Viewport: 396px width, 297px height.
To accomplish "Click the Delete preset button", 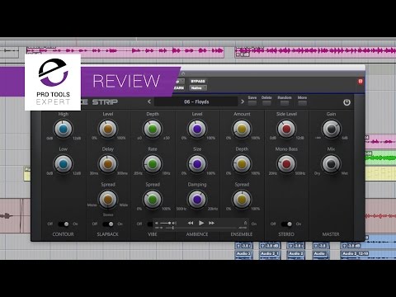I will click(266, 103).
